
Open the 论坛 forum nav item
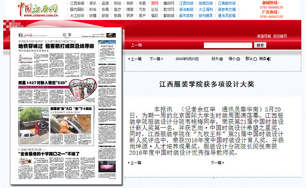(x=154, y=10)
